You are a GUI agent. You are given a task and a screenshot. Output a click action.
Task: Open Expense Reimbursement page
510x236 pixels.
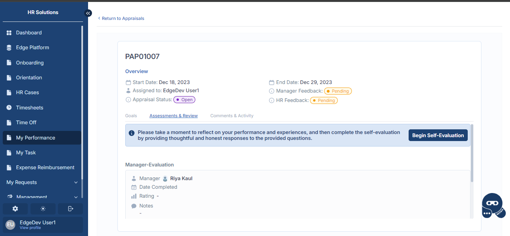42,168
